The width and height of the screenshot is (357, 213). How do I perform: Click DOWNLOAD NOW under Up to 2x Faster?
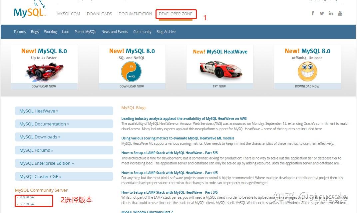[44, 86]
